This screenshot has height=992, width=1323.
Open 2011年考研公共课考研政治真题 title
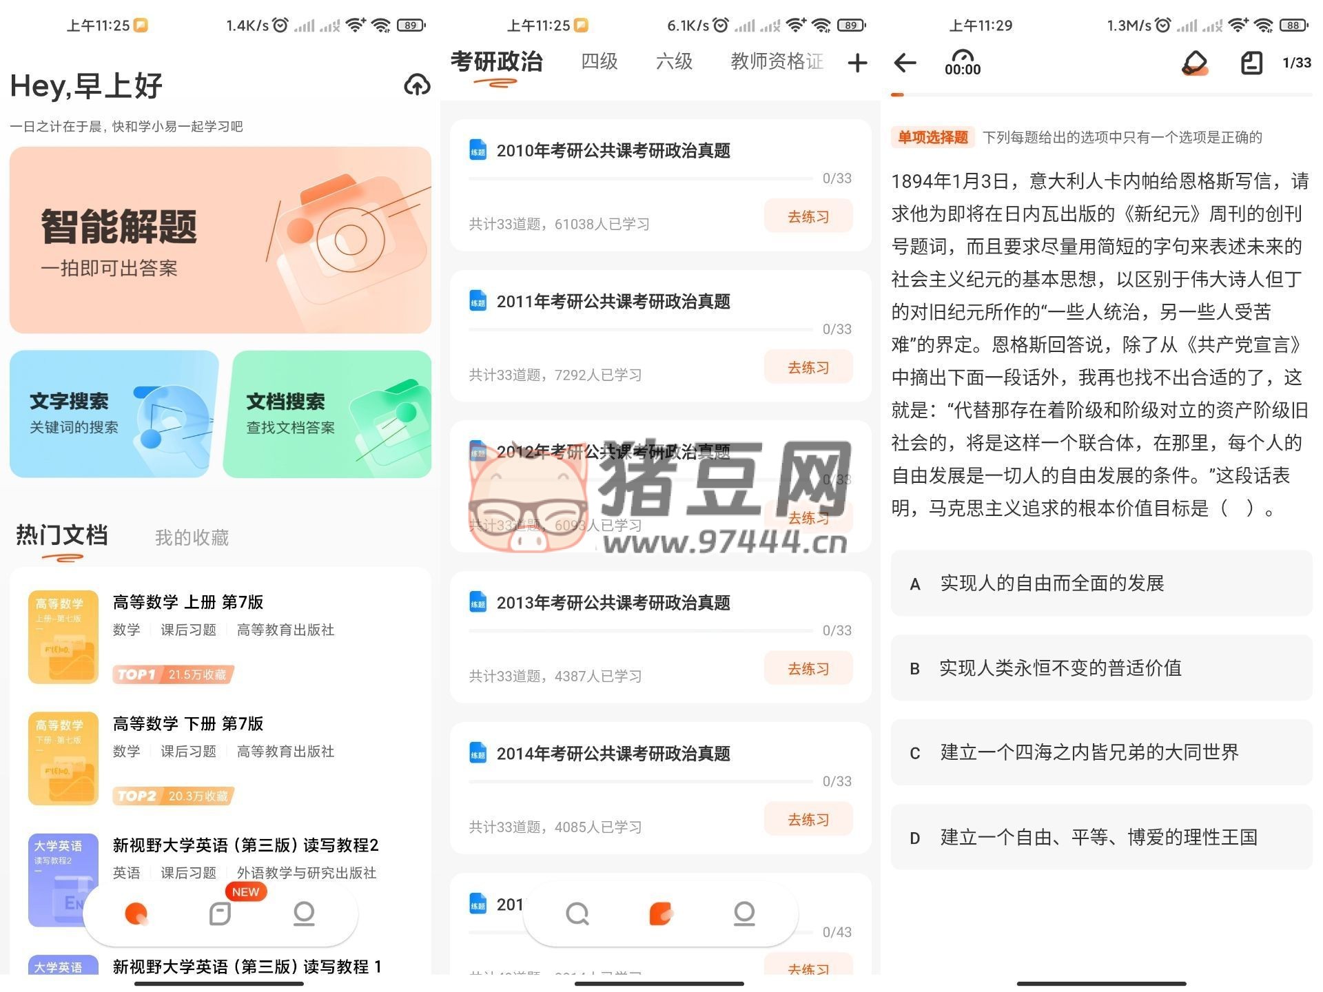(613, 301)
